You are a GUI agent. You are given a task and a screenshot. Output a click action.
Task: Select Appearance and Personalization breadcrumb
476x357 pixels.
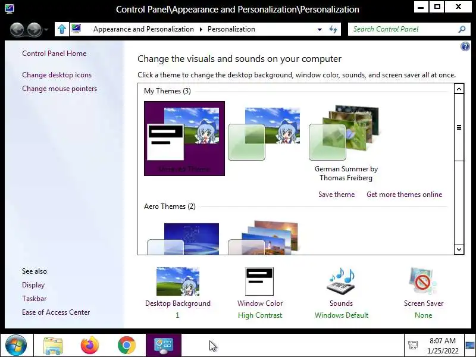pyautogui.click(x=143, y=29)
